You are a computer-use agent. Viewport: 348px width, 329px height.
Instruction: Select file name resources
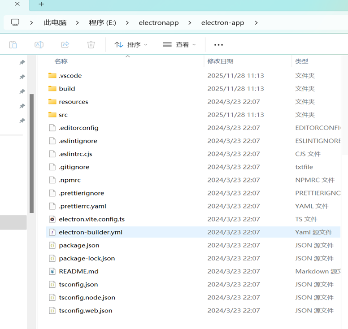pyautogui.click(x=74, y=102)
